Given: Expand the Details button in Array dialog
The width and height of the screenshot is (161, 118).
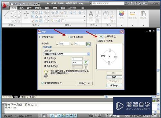Looking at the screenshot, I should (x=85, y=83).
